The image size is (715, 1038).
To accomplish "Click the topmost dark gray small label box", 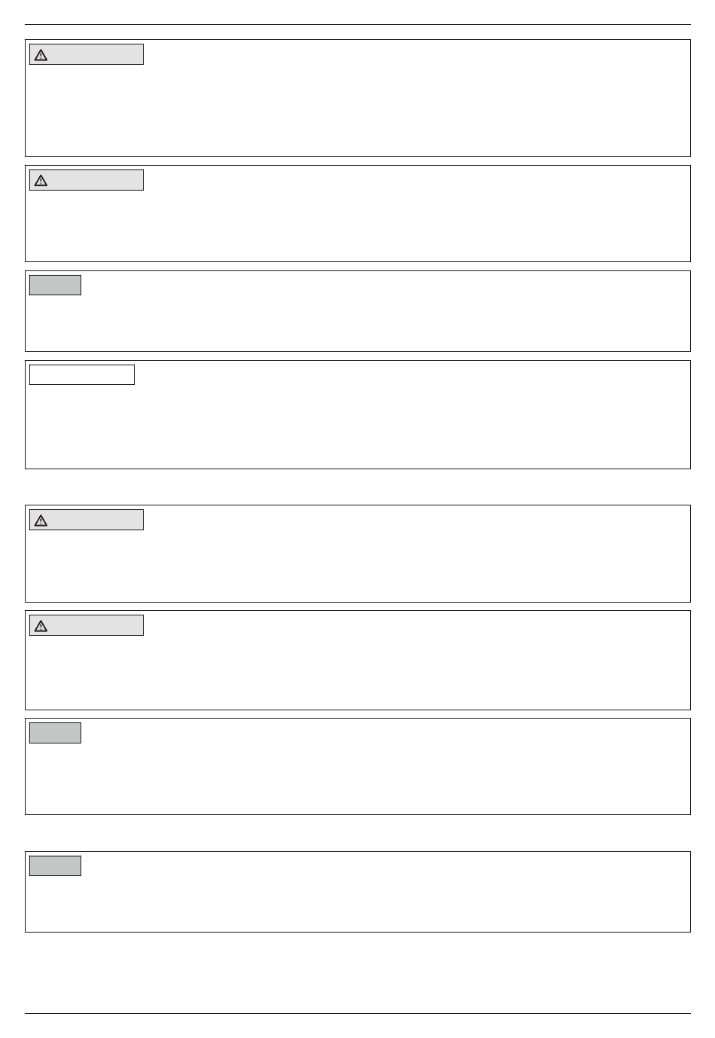I will 55,285.
